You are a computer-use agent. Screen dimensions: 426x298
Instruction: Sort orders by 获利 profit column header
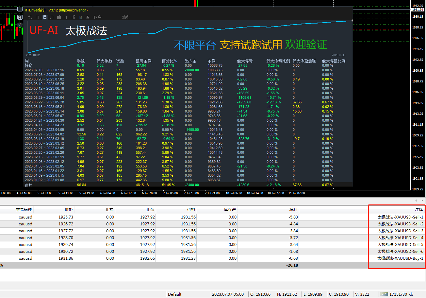[x=293, y=209]
